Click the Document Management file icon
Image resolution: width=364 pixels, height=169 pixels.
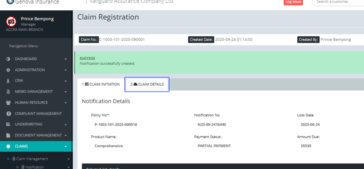pyautogui.click(x=8, y=135)
